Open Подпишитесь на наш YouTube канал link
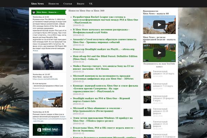The height and width of the screenshot is (138, 207). (x=159, y=65)
